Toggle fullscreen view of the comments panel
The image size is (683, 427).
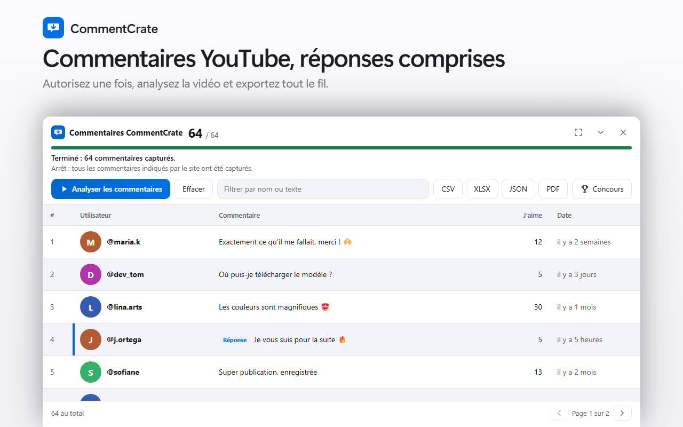(x=578, y=132)
